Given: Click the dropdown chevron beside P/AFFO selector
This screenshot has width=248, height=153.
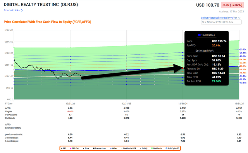Looking at the screenshot, I should [x=239, y=18].
